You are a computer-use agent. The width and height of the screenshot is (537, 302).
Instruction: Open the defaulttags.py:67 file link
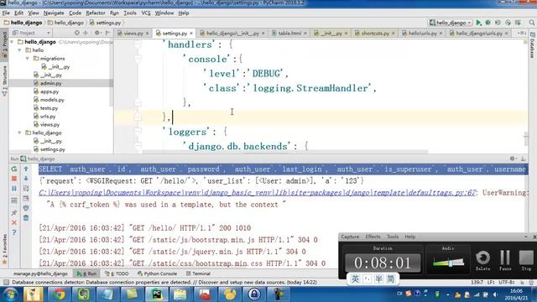[257, 193]
